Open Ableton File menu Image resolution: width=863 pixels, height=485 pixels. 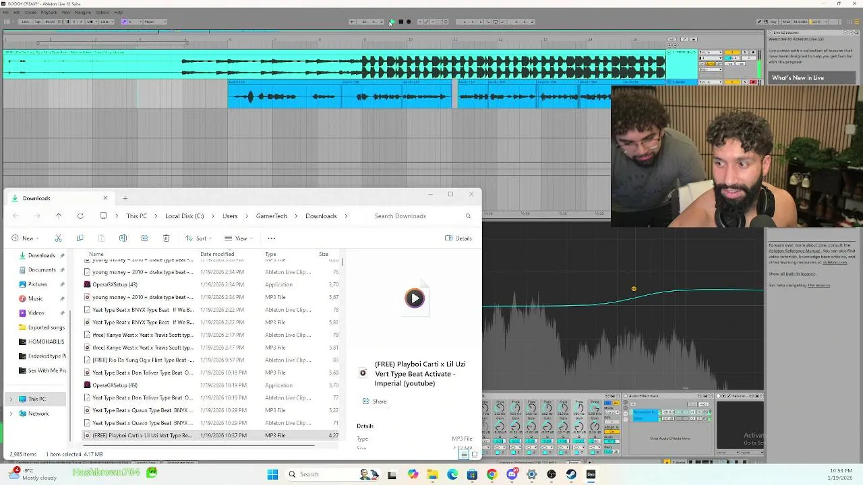pos(7,12)
